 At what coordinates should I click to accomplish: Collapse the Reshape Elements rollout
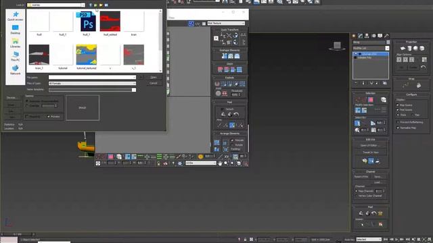coord(229,50)
